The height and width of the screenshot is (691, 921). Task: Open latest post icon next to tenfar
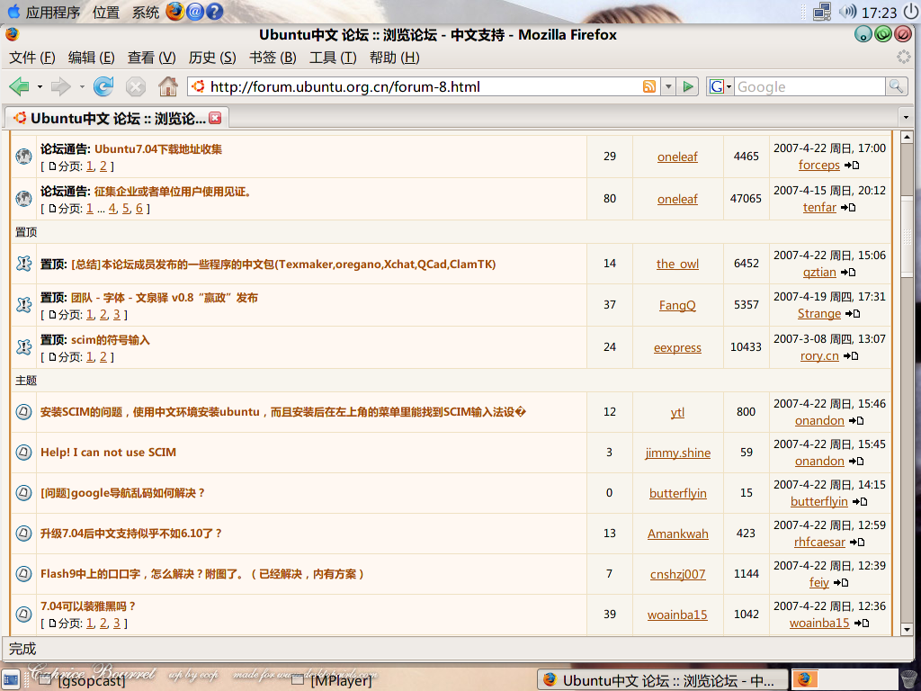[x=848, y=208]
